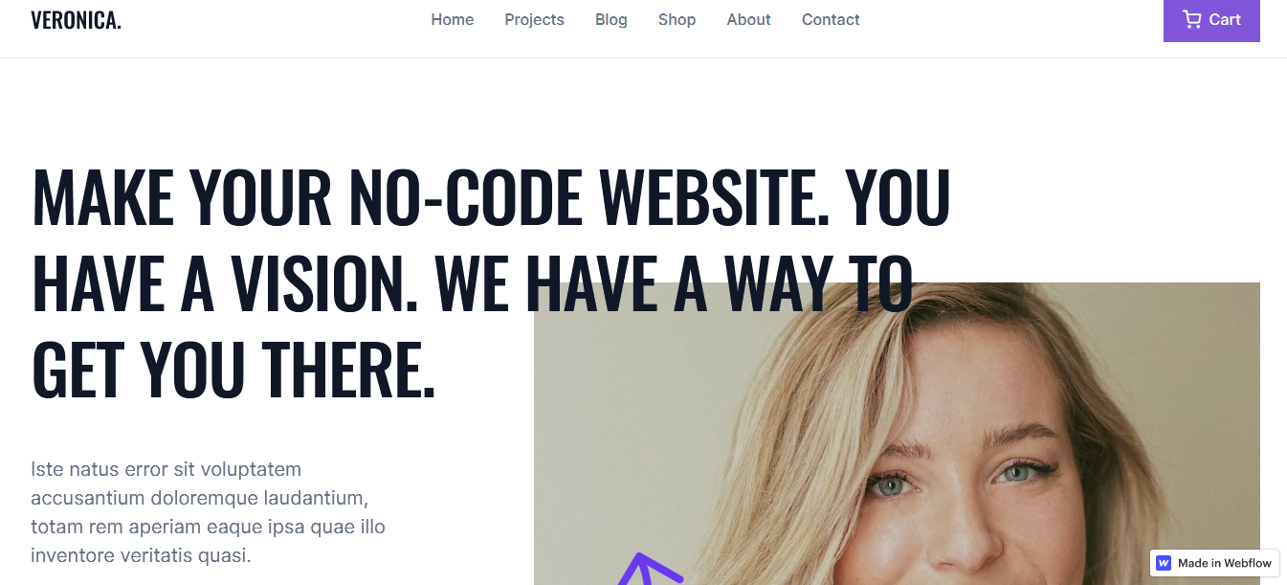This screenshot has height=585, width=1287.
Task: Visit the About page
Action: pyautogui.click(x=749, y=19)
